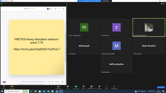This screenshot has height=93, width=166.
Task: Click the whiteboard collaborator avatars
Action: click(50, 9)
